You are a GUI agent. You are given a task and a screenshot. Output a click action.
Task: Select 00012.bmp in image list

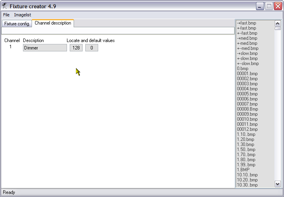tap(247, 130)
